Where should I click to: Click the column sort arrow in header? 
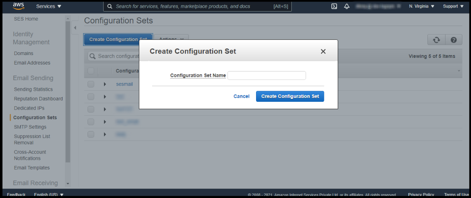click(459, 71)
